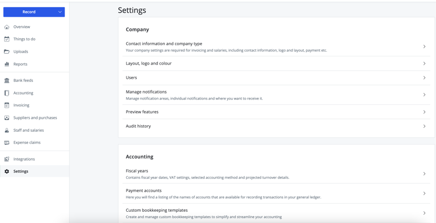Open Things to do checklist icon
This screenshot has height=223, width=436.
[7, 39]
